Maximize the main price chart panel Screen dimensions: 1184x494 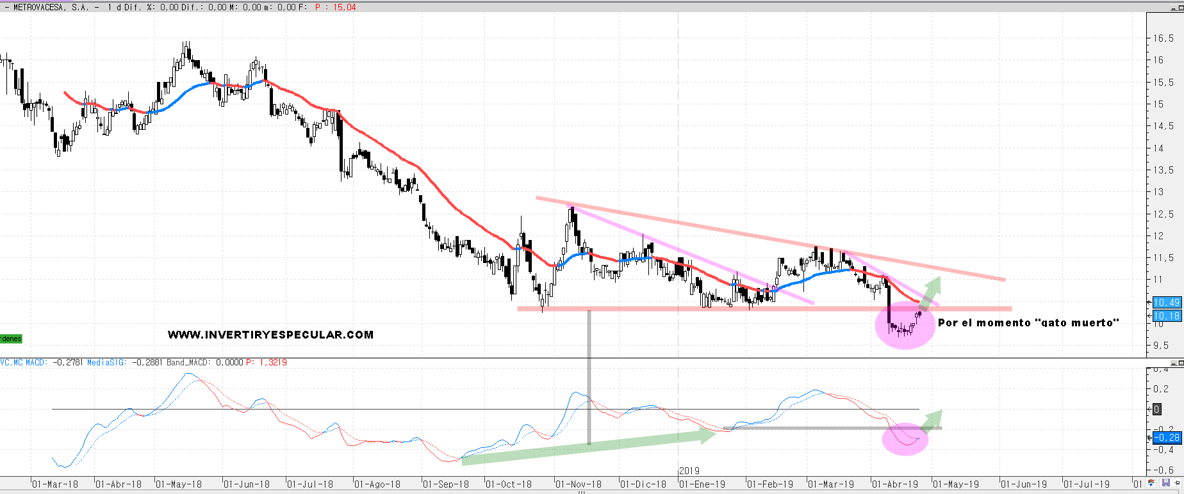[1180, 7]
